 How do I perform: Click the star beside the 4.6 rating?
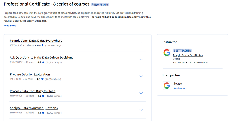point(43,113)
